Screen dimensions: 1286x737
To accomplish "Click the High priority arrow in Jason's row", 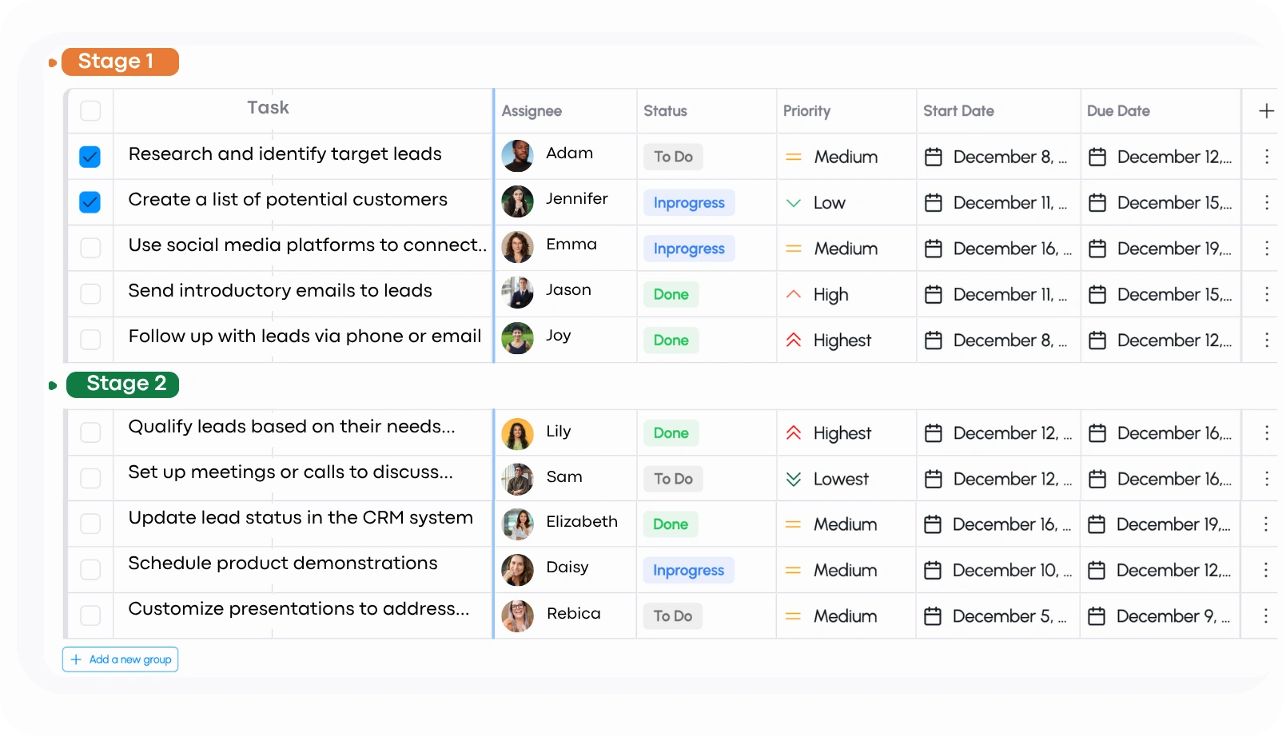I will [794, 294].
